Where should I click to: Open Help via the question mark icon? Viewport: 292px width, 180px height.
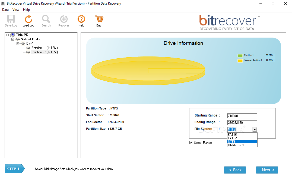81,19
